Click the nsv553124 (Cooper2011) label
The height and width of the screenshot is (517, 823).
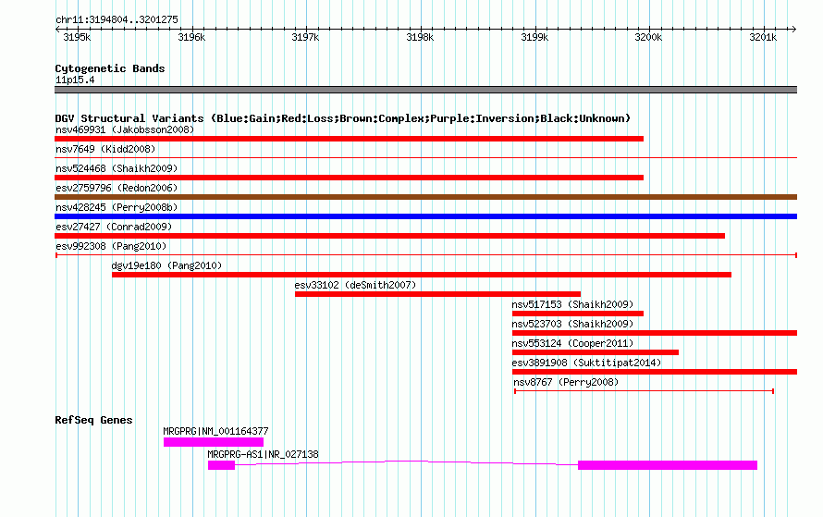572,343
